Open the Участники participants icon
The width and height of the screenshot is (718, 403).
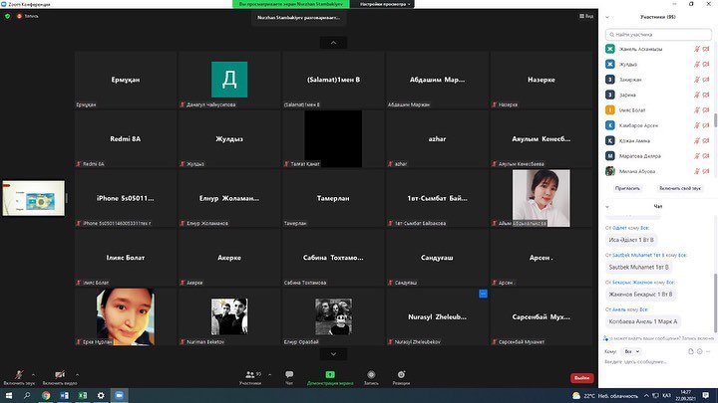(x=249, y=375)
